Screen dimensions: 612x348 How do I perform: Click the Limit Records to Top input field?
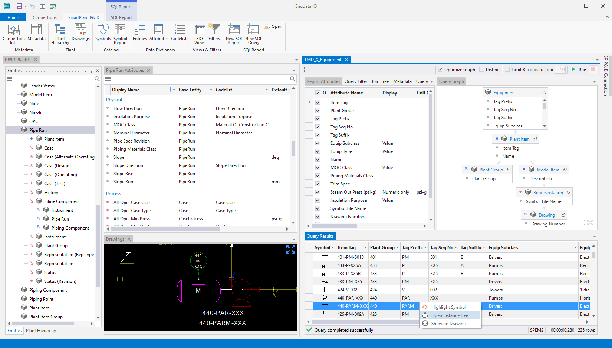pos(560,69)
